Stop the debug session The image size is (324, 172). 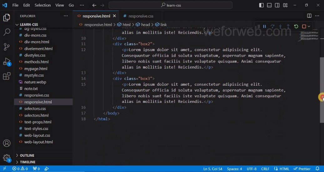[304, 26]
